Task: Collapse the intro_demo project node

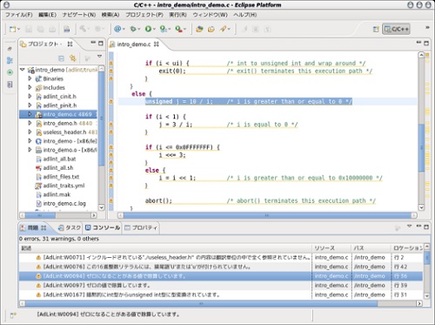Action: 23,70
